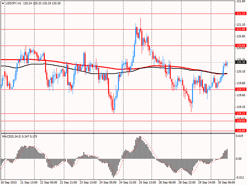Click the 18 Sep 2015 date label
The width and height of the screenshot is (247, 185).
click(9, 182)
